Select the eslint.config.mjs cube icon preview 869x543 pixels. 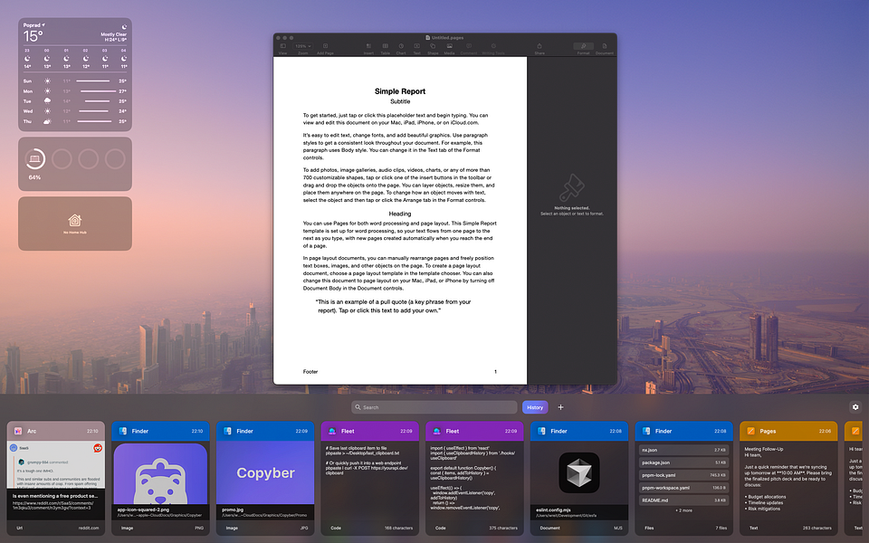tap(579, 472)
